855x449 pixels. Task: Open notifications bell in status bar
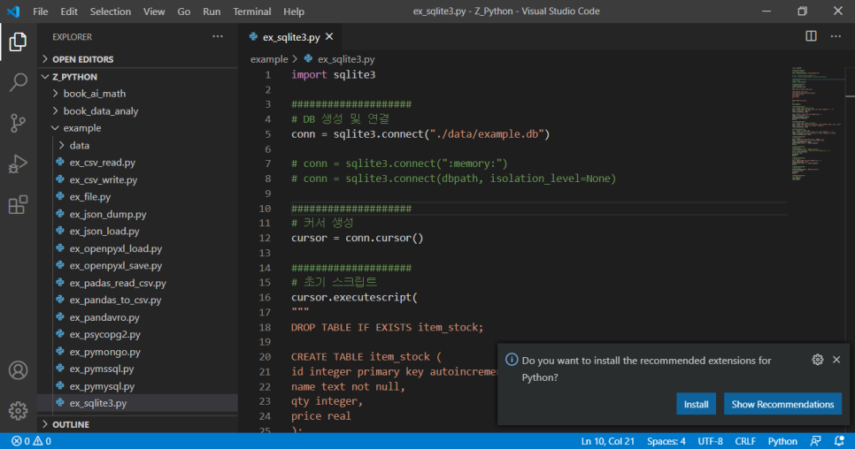[x=839, y=441]
